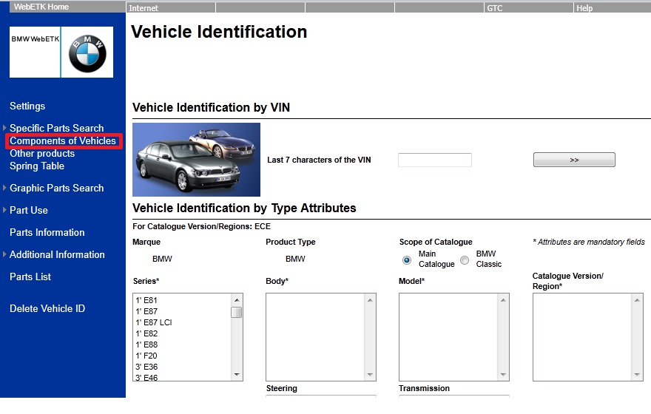Open Other products link
Screen dimensions: 651x414
(42, 154)
